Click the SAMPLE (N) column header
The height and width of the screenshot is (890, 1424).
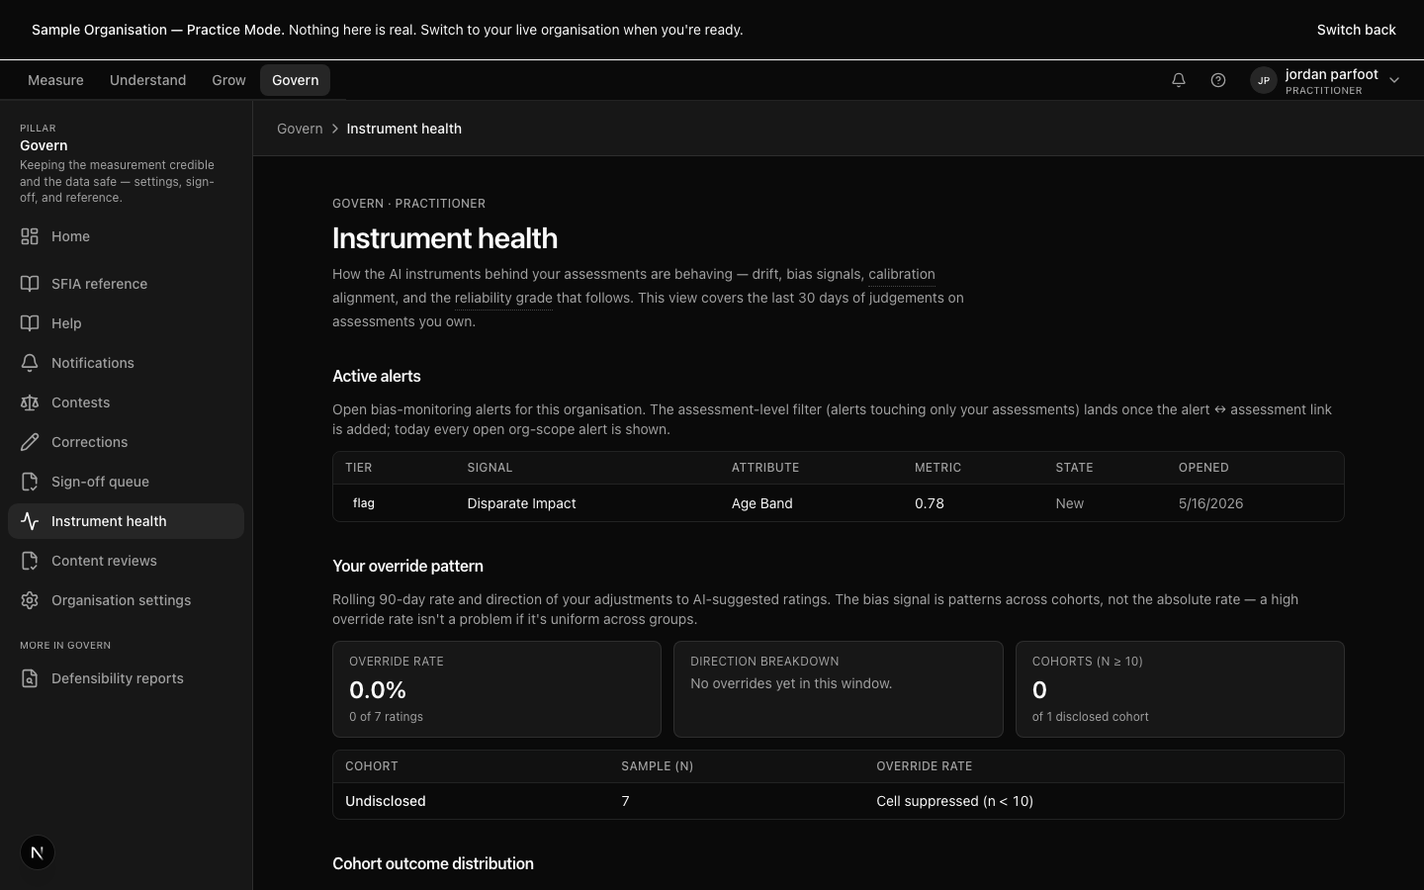657,766
